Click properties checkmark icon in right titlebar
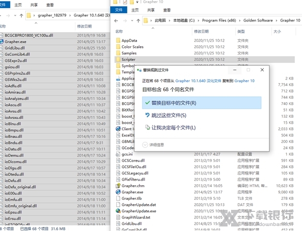302x231 pixels. pos(125,2)
